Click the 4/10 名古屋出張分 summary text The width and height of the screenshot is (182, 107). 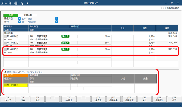[39, 40]
